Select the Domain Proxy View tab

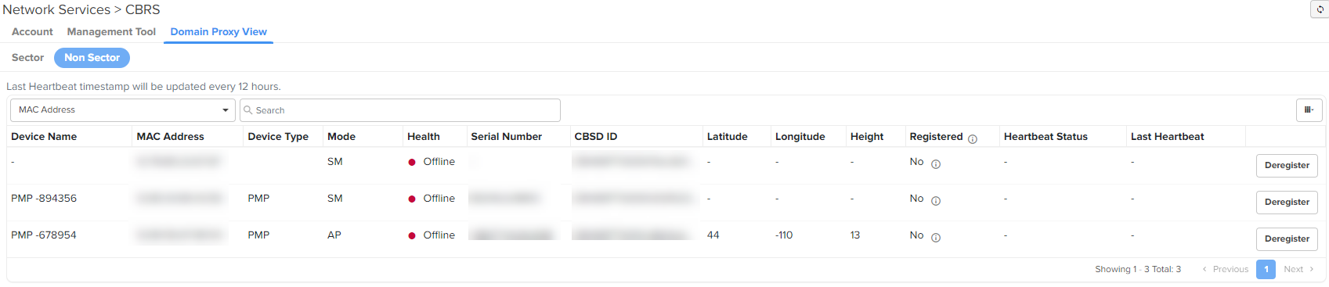[x=218, y=32]
